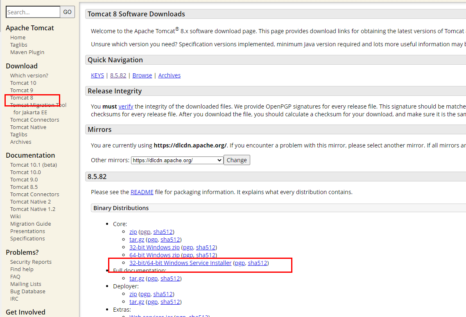Viewport: 466px width, 317px height.
Task: Select Tomcat 8 in Download sidebar
Action: 22,98
